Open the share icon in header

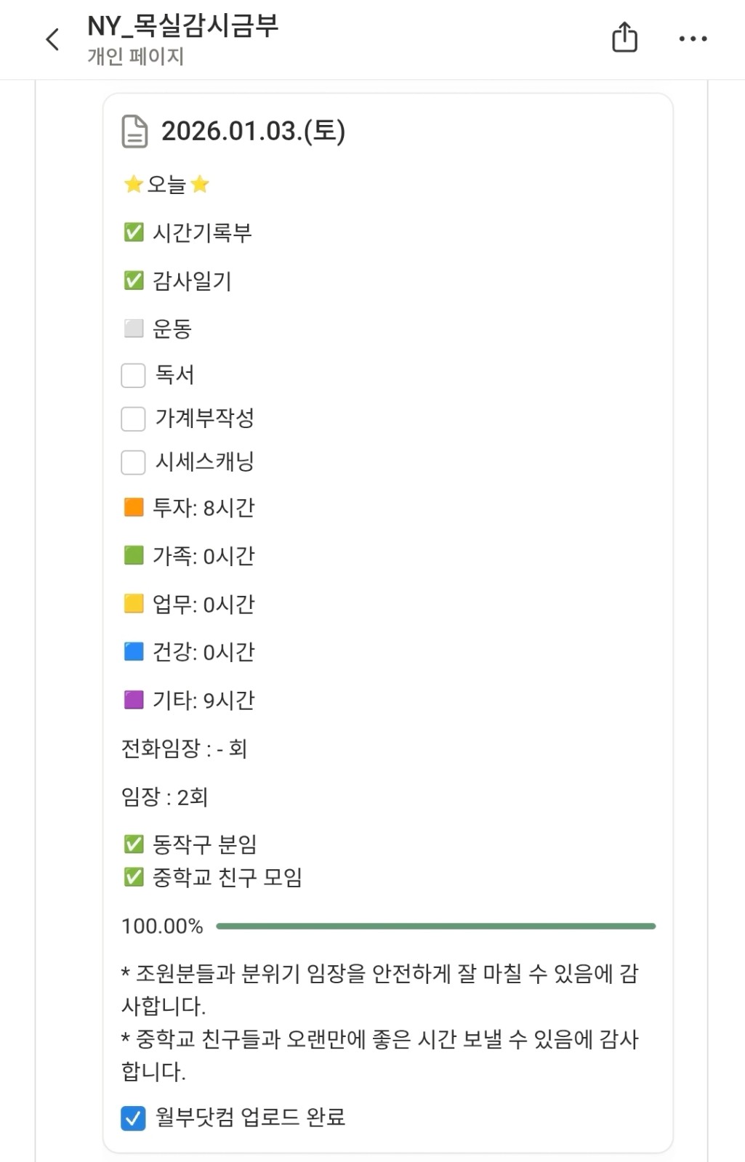[x=624, y=38]
